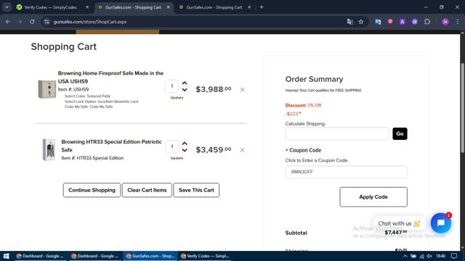Open the Chrome profile avatar
465x261 pixels.
coord(445,22)
